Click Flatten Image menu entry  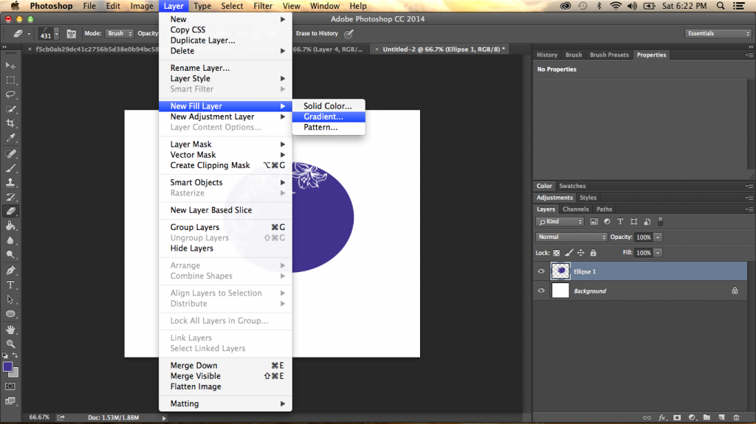click(x=226, y=386)
